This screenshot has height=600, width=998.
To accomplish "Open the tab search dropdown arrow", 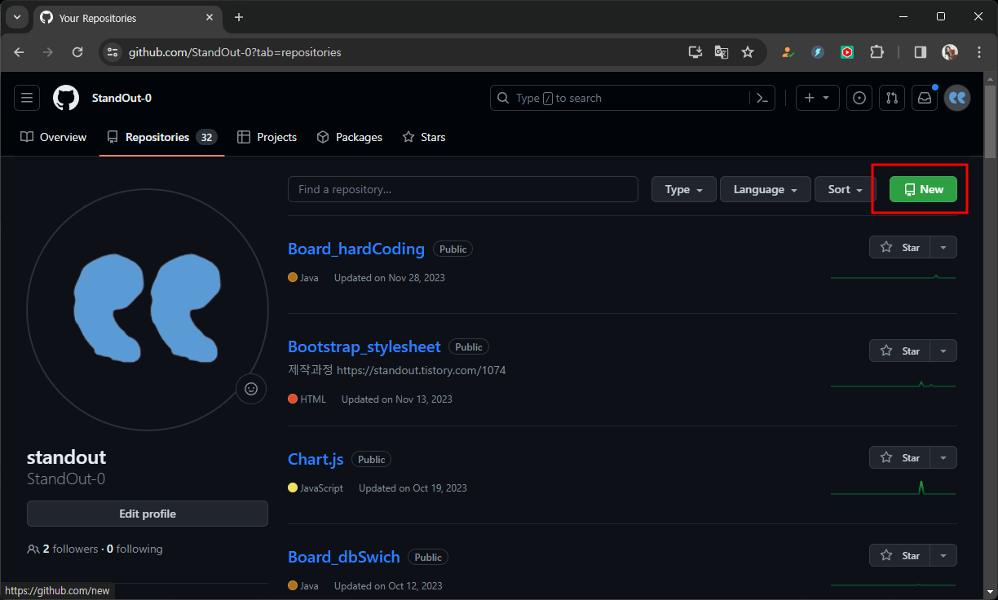I will tap(16, 17).
